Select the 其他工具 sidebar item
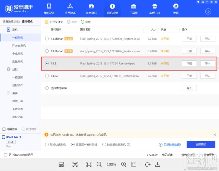219x171 pixels. (18, 101)
